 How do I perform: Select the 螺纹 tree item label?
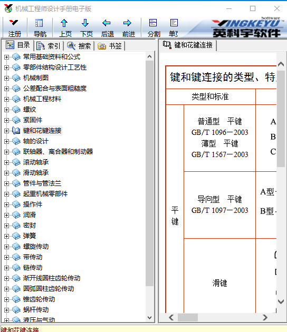point(30,110)
